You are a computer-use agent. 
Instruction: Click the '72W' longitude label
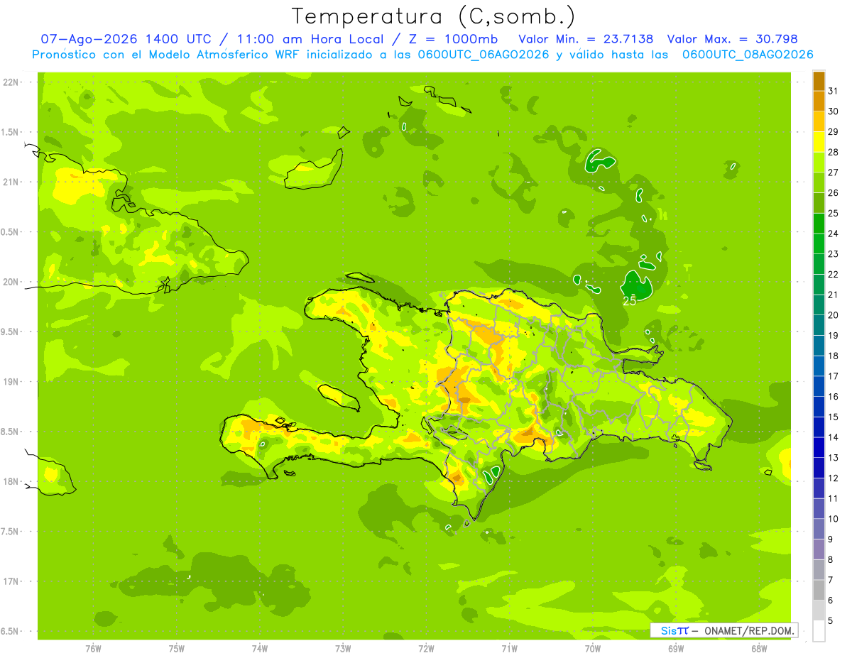(426, 648)
